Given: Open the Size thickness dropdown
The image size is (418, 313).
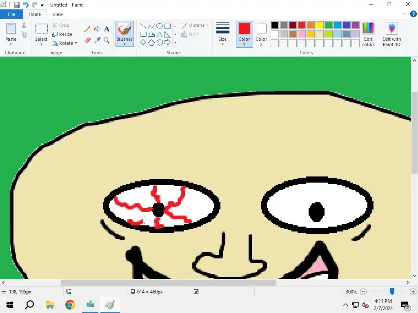Looking at the screenshot, I should tap(222, 34).
